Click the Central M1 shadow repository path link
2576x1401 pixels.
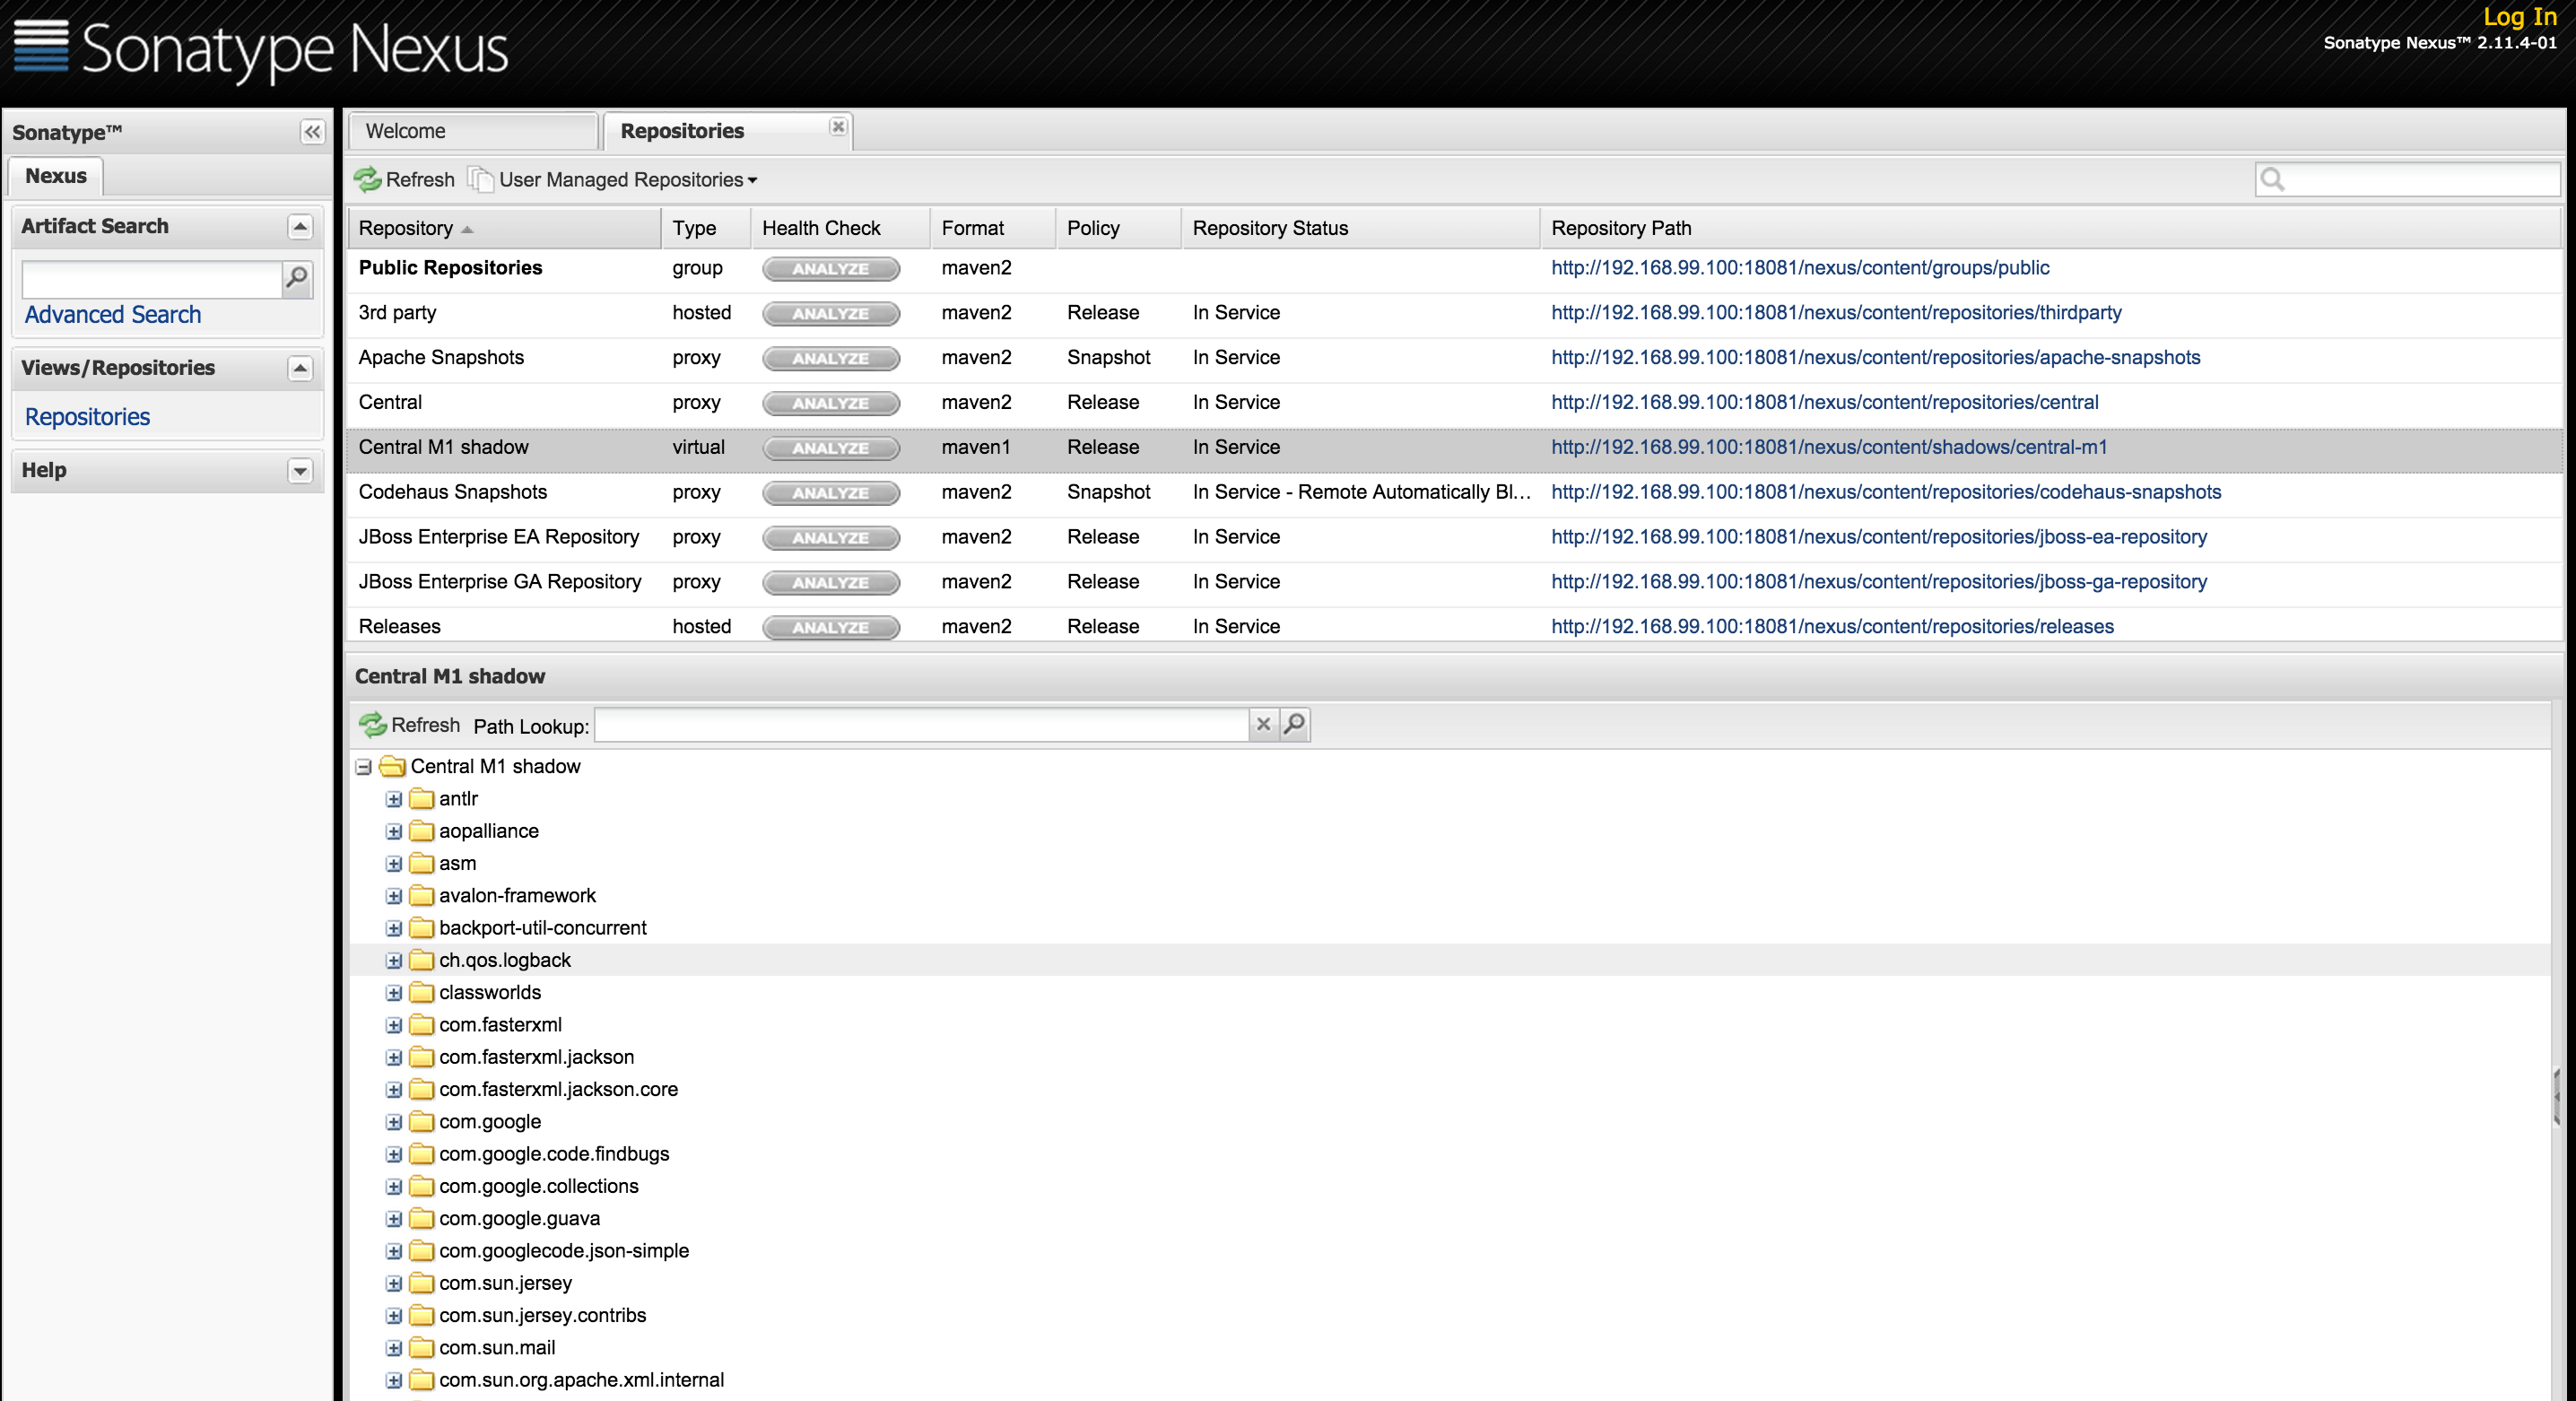click(x=1829, y=447)
